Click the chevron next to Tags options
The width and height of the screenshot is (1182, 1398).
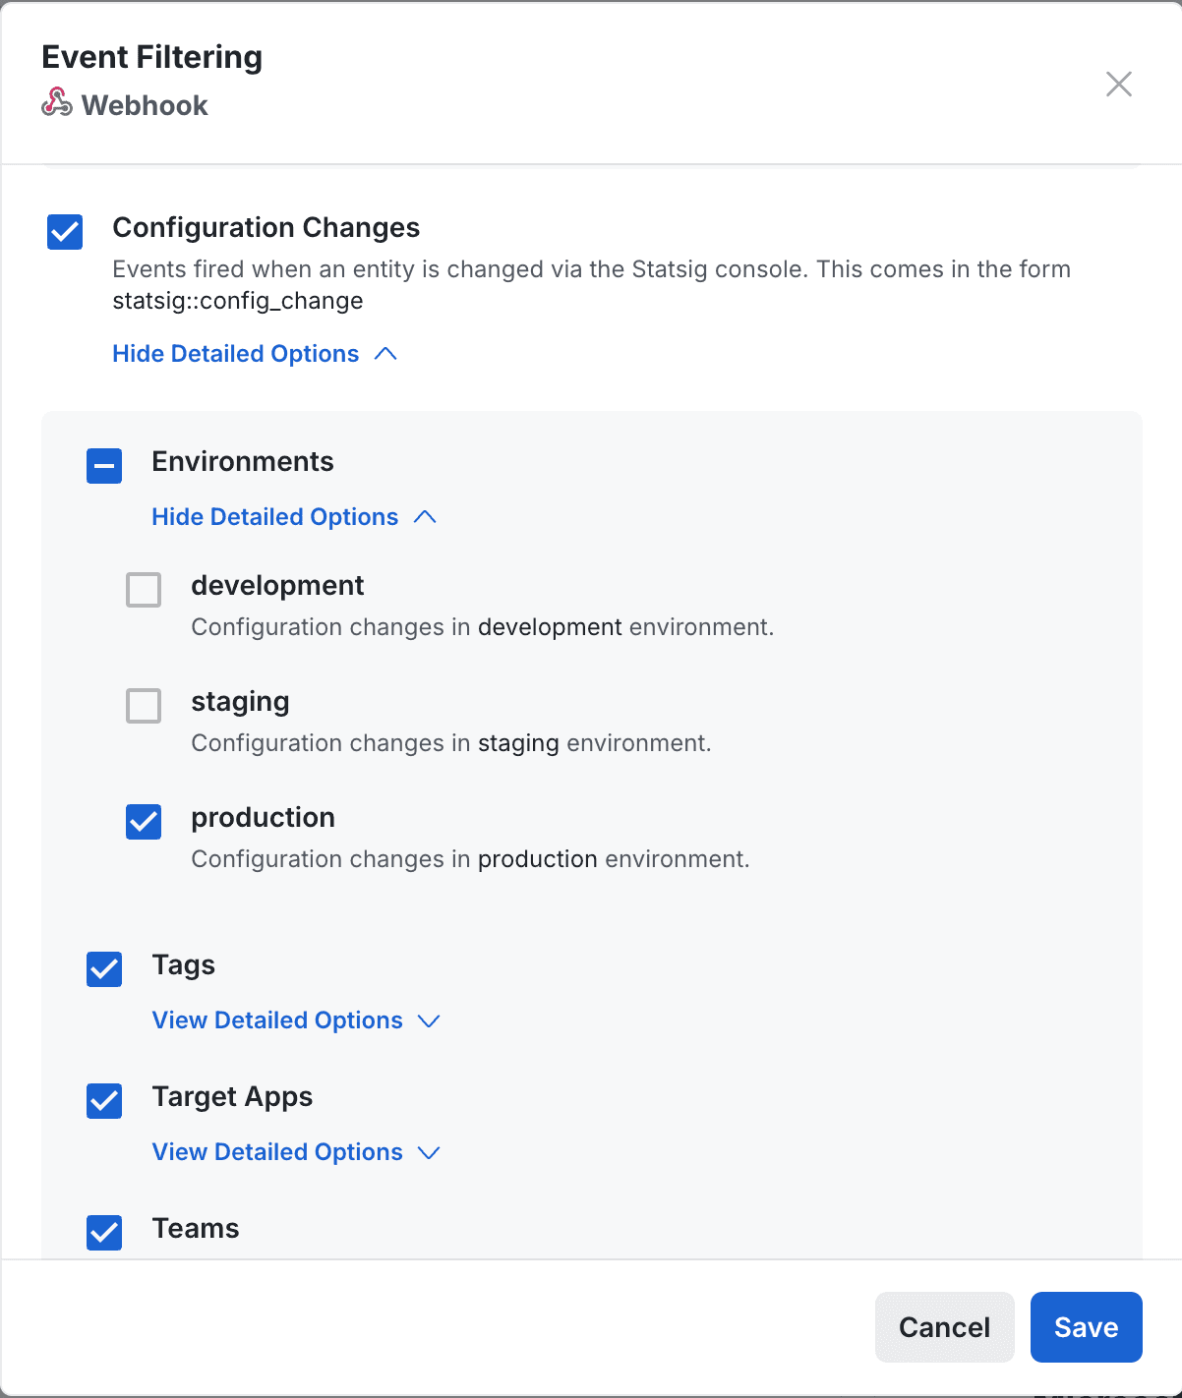430,1020
